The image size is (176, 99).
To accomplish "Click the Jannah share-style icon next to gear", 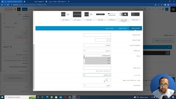I will coord(15,9).
